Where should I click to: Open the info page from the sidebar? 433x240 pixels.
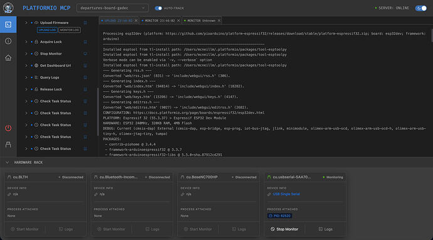click(8, 41)
